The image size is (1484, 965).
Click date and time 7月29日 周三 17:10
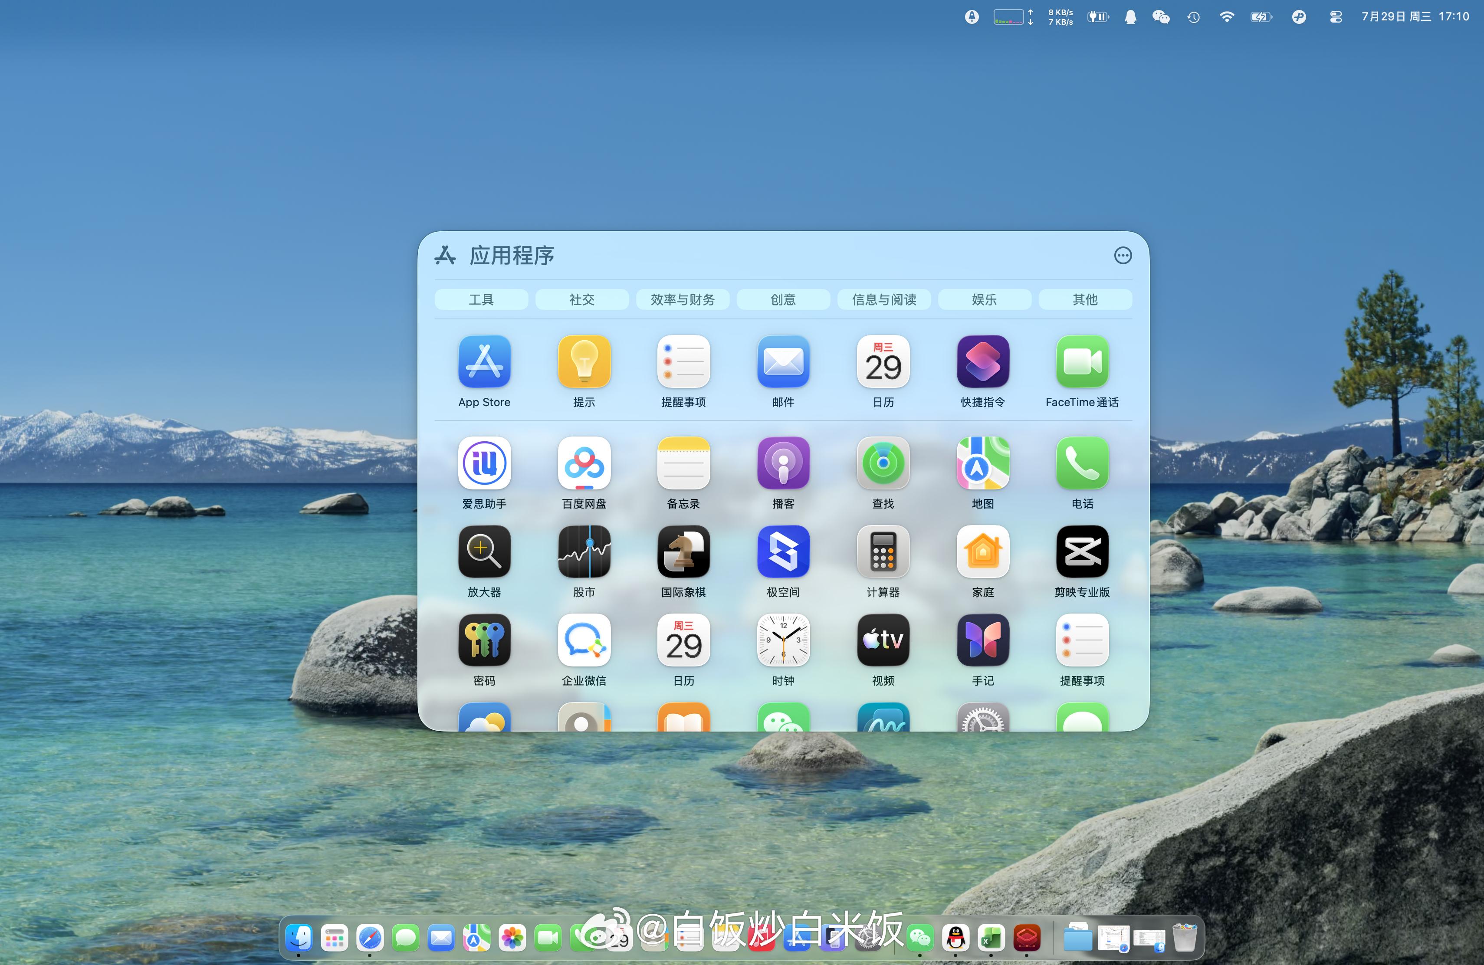click(1415, 17)
